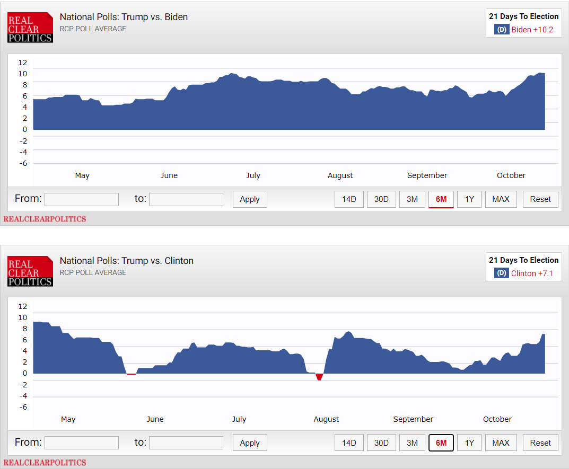This screenshot has width=569, height=469.
Task: Switch Clinton chart to 30D range
Action: point(381,443)
